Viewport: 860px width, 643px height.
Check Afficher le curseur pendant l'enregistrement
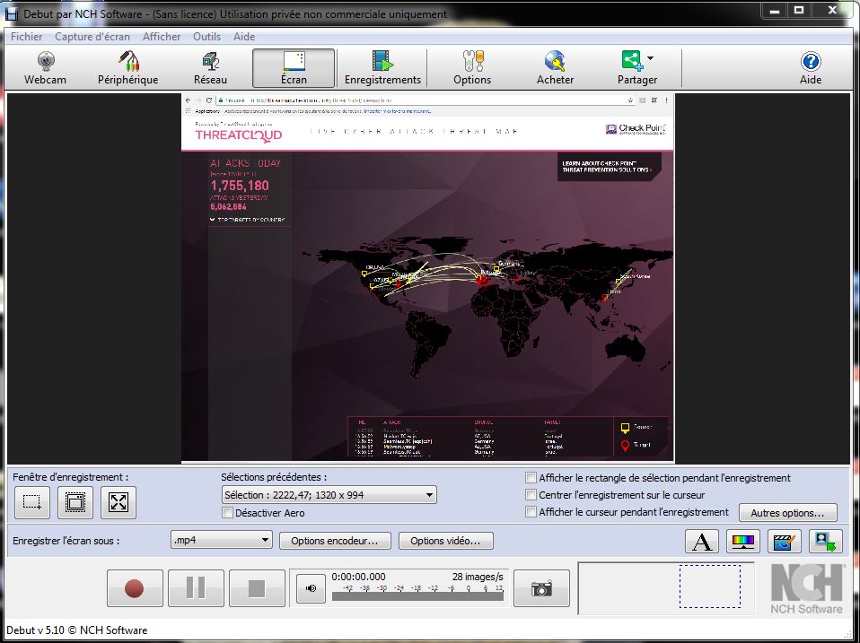(x=531, y=512)
